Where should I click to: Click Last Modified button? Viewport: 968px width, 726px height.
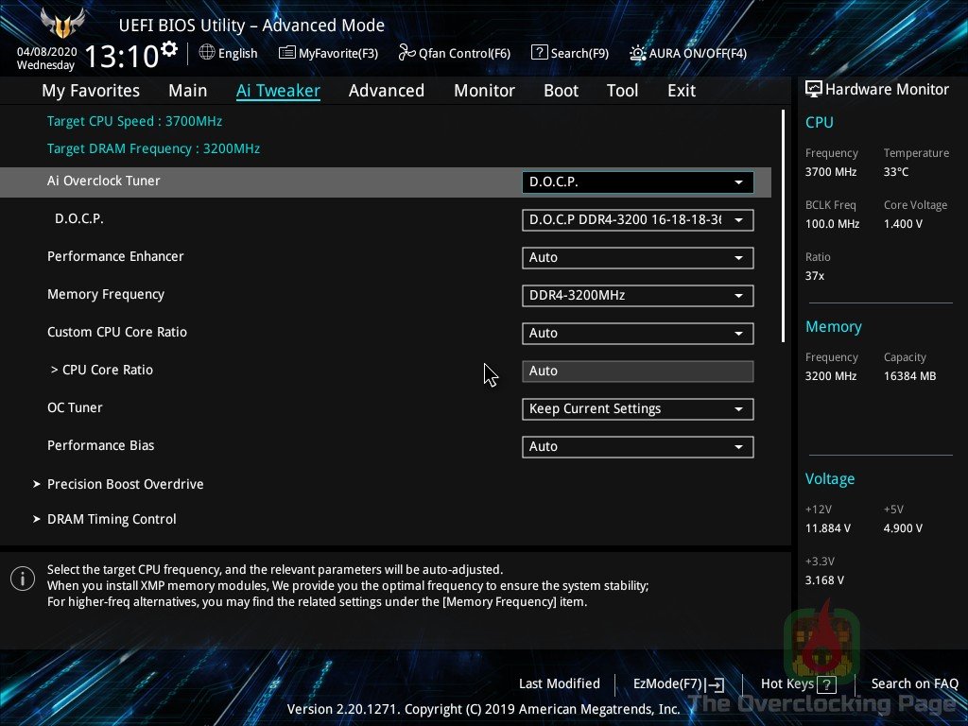pyautogui.click(x=559, y=683)
